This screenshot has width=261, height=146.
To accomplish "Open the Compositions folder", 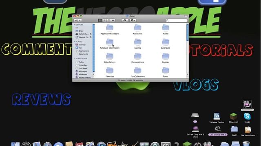I will point(137,56).
